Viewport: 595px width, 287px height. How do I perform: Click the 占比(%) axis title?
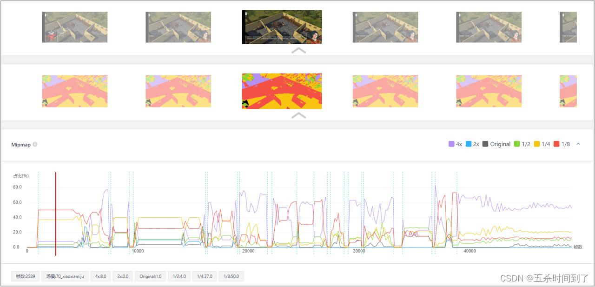coord(21,176)
